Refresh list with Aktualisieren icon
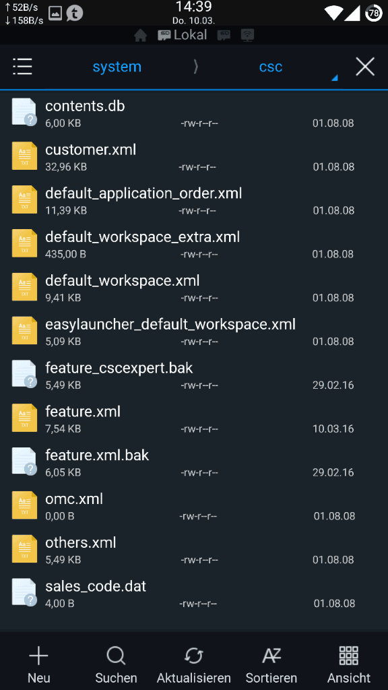 [193, 656]
